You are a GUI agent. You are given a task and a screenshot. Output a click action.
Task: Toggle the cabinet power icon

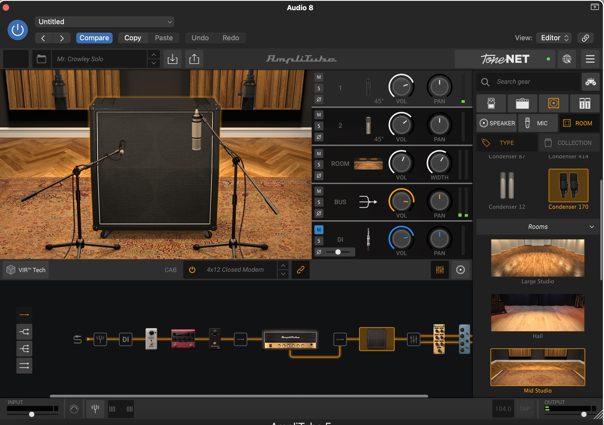[192, 270]
